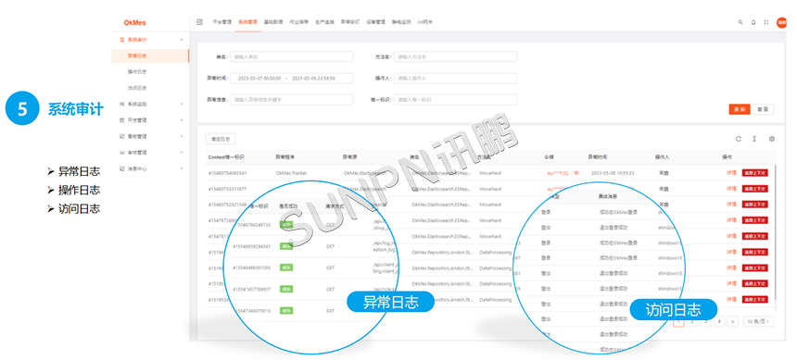
Task: Switch to the 系统管理 top tab
Action: [247, 22]
